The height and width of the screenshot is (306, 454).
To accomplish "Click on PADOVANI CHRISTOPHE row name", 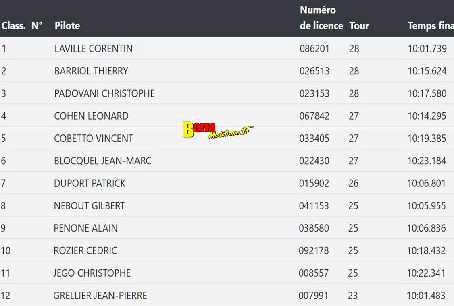I will 104,94.
